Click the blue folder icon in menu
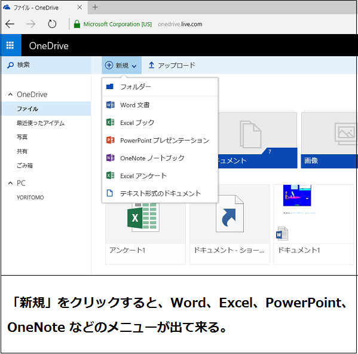358x354 pixels. tap(110, 87)
